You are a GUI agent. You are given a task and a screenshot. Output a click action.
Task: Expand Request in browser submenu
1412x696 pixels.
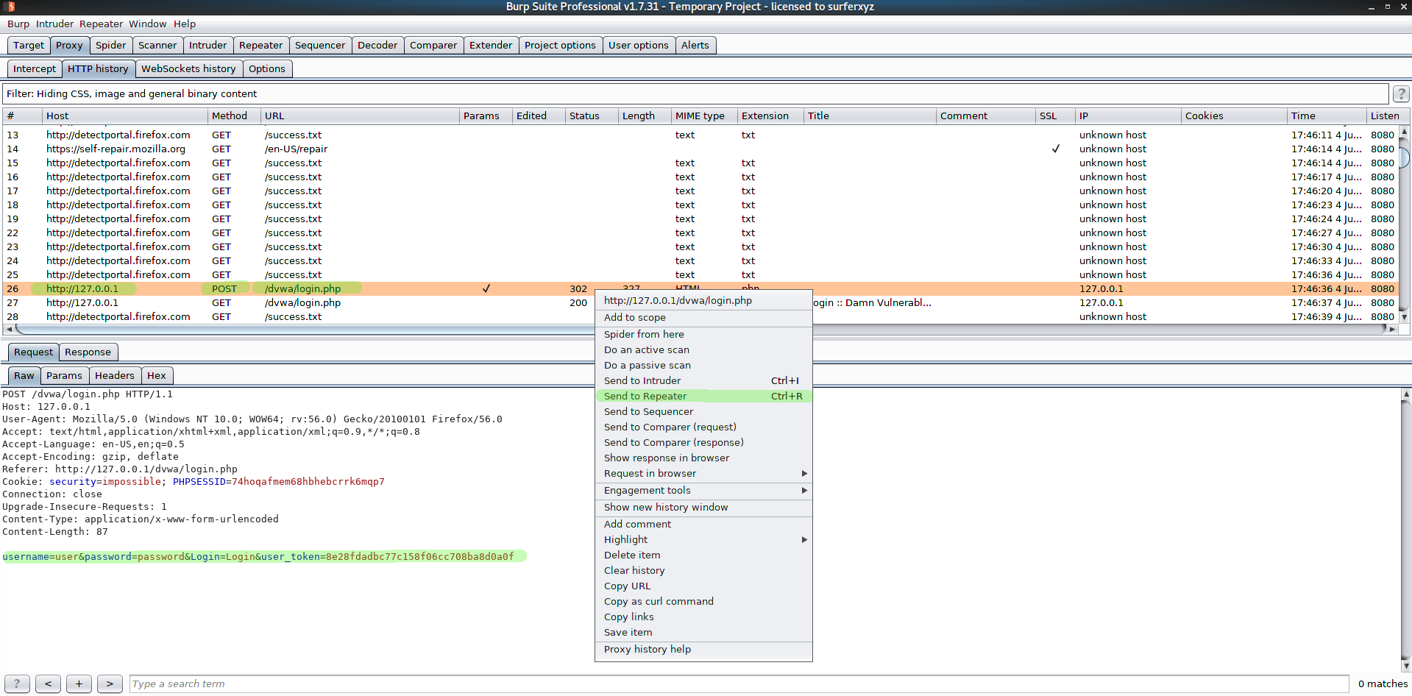(703, 473)
